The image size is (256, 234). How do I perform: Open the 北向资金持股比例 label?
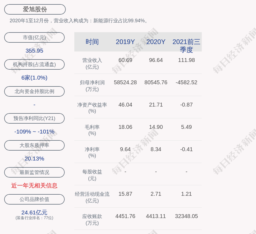(34, 91)
